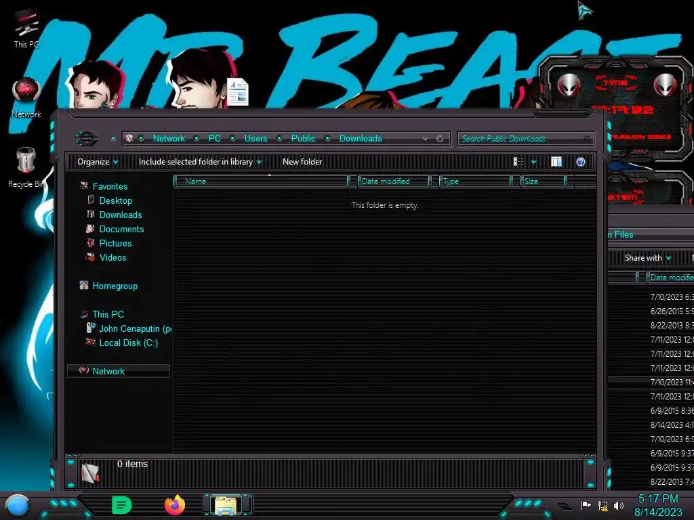
Task: Open the green notes app on the taskbar
Action: coord(122,505)
